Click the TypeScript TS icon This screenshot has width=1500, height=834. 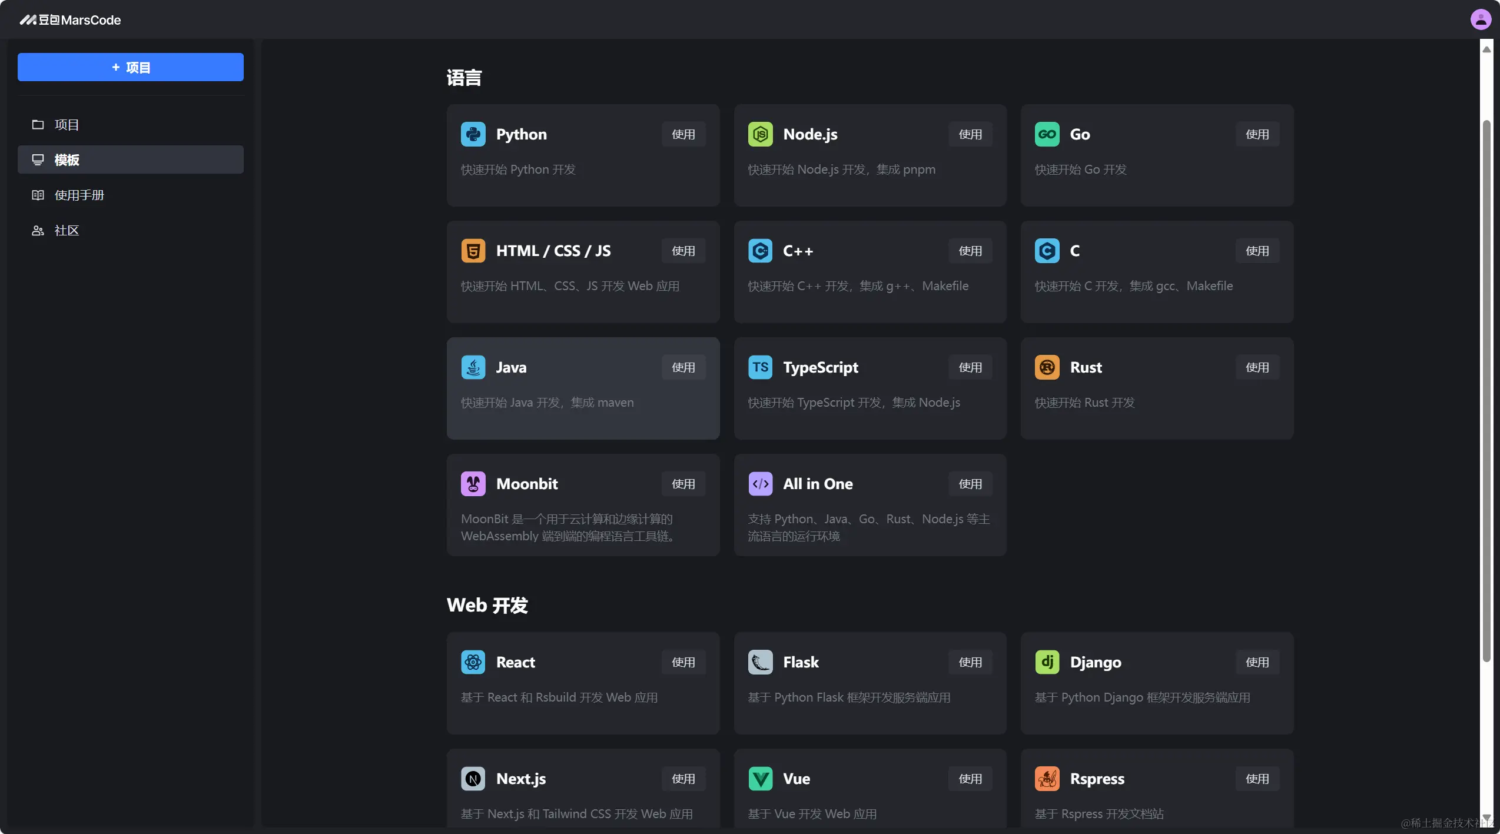click(760, 367)
